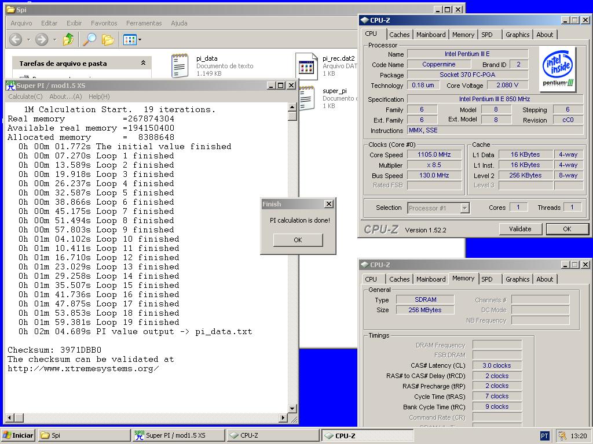Click the Intel Pentium III E name field
Screen dimensions: 593x444
[467, 54]
